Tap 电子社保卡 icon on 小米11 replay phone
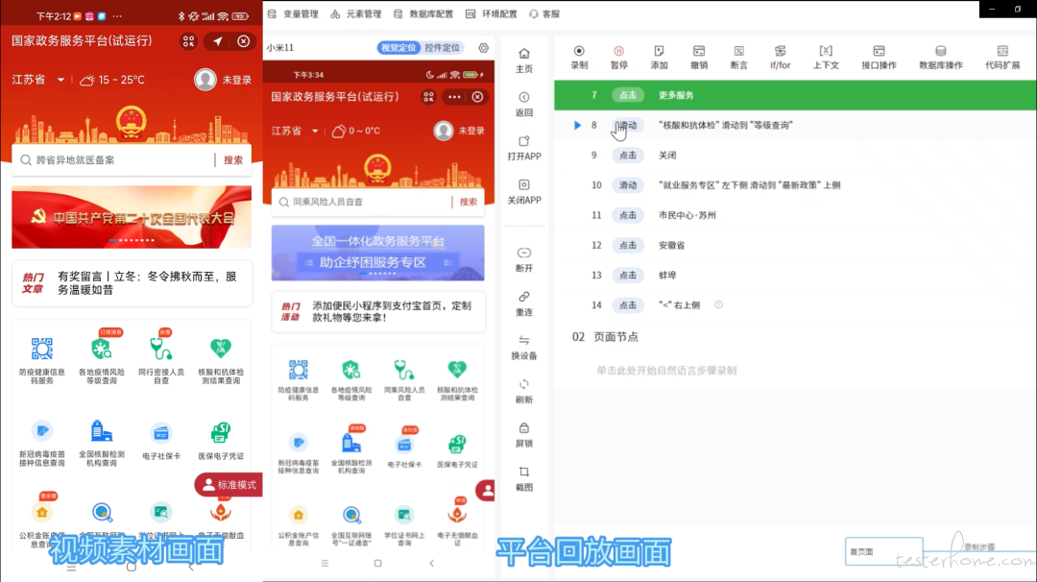 tap(404, 444)
